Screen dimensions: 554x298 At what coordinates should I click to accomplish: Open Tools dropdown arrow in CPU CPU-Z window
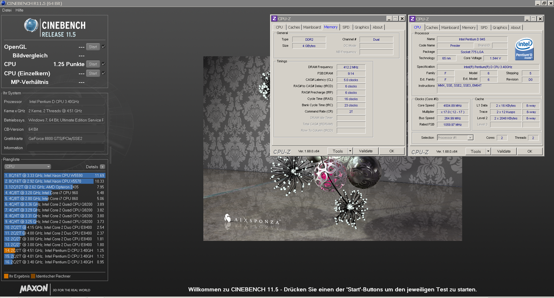click(488, 151)
